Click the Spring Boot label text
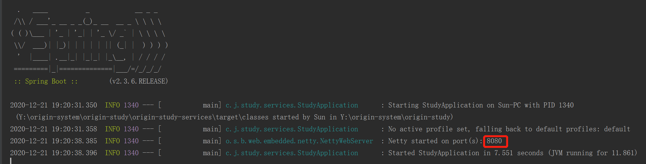Image resolution: width=646 pixels, height=164 pixels. click(x=46, y=81)
